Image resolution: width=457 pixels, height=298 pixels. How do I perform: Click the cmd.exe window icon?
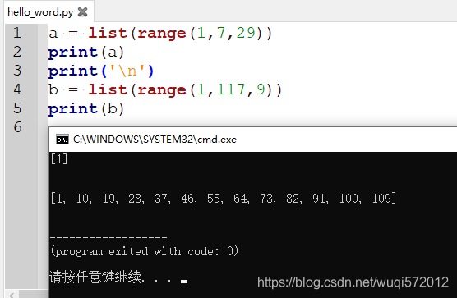tap(62, 140)
